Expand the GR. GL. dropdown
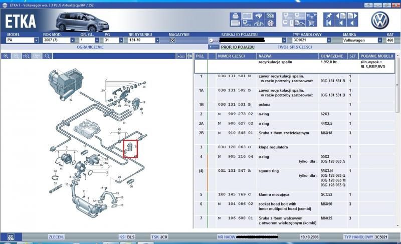 (97, 40)
